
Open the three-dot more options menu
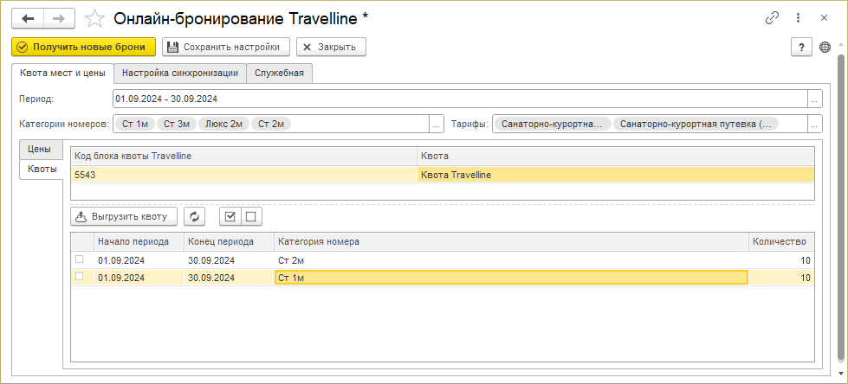pos(797,18)
